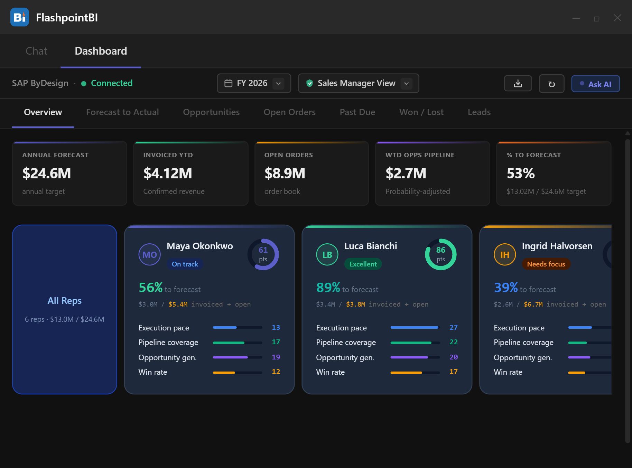This screenshot has height=468, width=632.
Task: Open the FY 2026 dropdown arrow
Action: point(278,83)
